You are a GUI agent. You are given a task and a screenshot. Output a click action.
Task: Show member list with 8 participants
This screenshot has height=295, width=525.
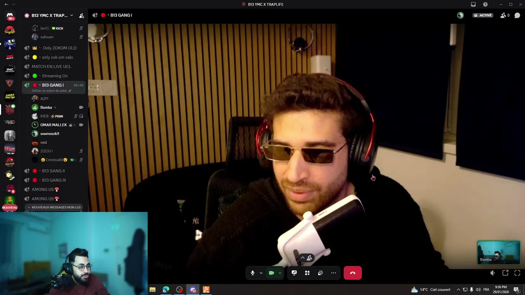(505, 15)
